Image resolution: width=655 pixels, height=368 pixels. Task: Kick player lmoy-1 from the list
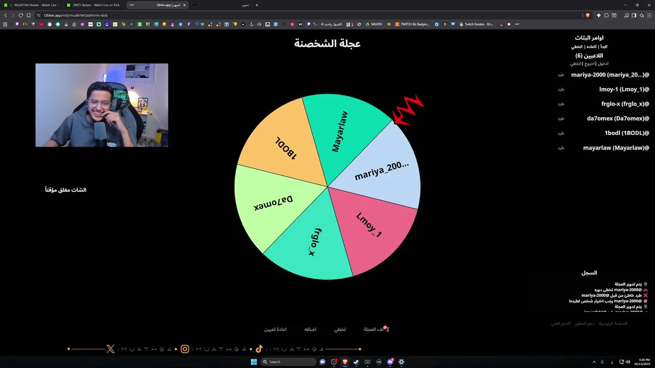coord(561,89)
